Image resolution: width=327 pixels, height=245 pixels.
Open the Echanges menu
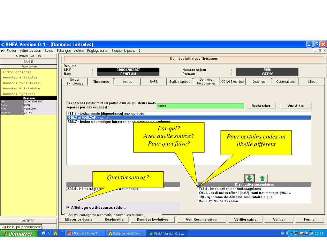point(64,51)
